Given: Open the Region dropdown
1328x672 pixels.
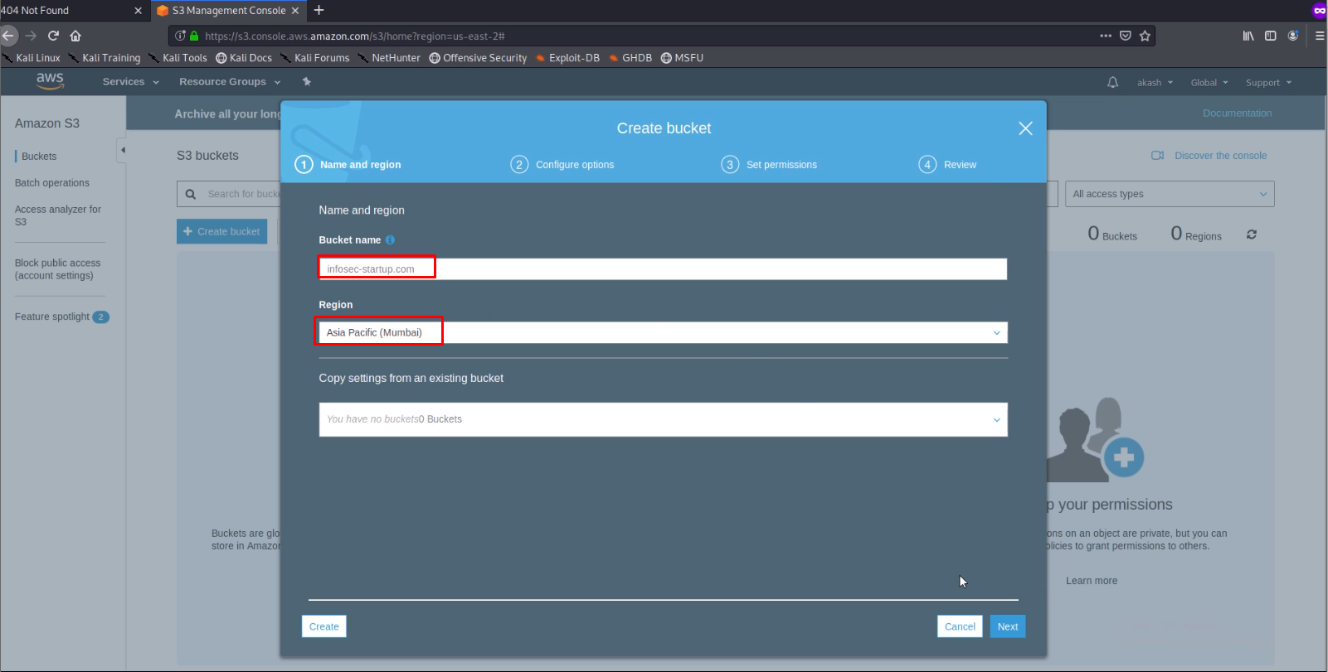Looking at the screenshot, I should tap(663, 332).
